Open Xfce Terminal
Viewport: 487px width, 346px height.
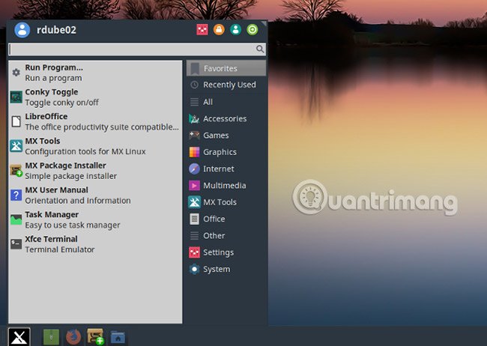[95, 244]
